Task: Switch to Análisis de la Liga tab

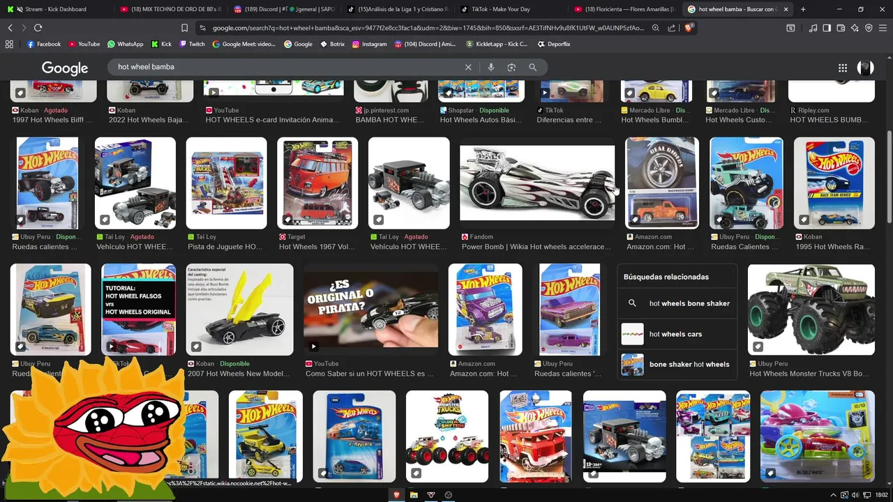Action: [398, 9]
